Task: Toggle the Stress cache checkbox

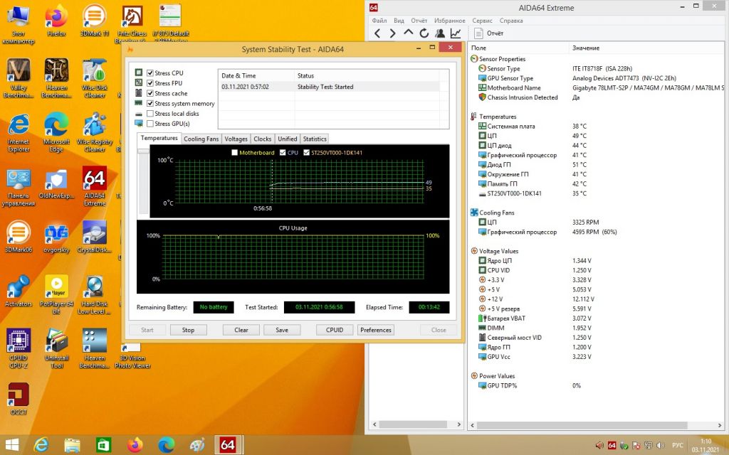Action: [150, 93]
